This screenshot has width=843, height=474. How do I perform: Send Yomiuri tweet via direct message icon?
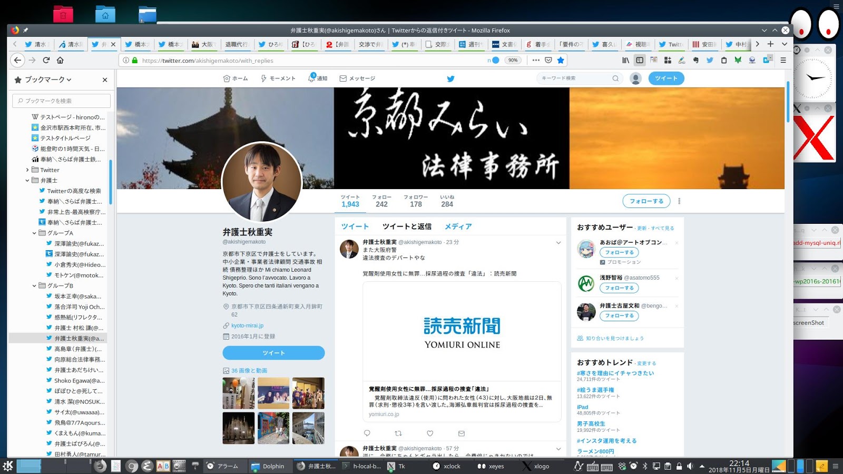coord(462,433)
